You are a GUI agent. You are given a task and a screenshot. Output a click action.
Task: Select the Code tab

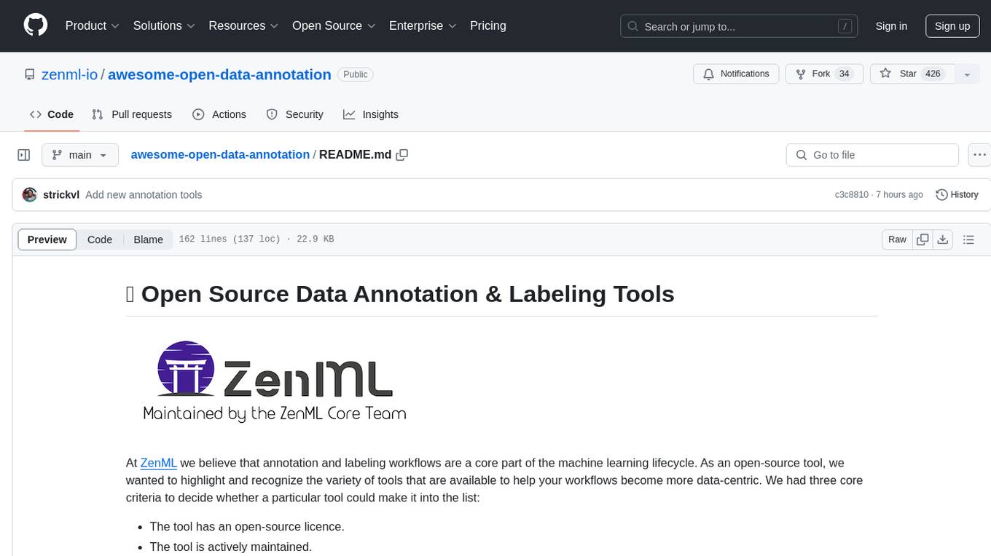[x=52, y=114]
